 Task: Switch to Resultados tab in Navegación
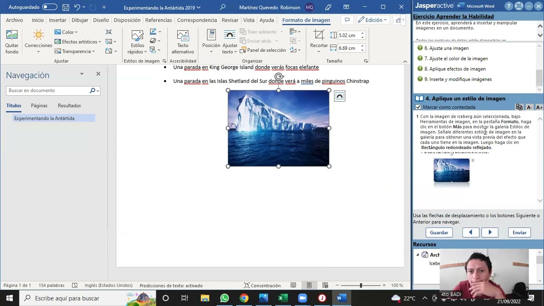coord(69,105)
